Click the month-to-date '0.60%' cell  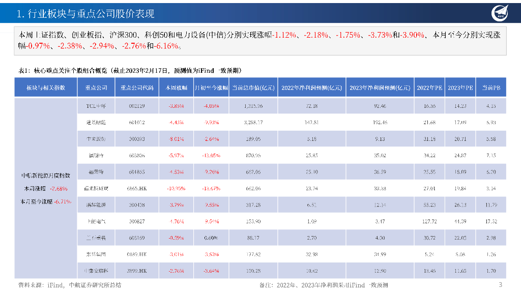[x=211, y=238]
